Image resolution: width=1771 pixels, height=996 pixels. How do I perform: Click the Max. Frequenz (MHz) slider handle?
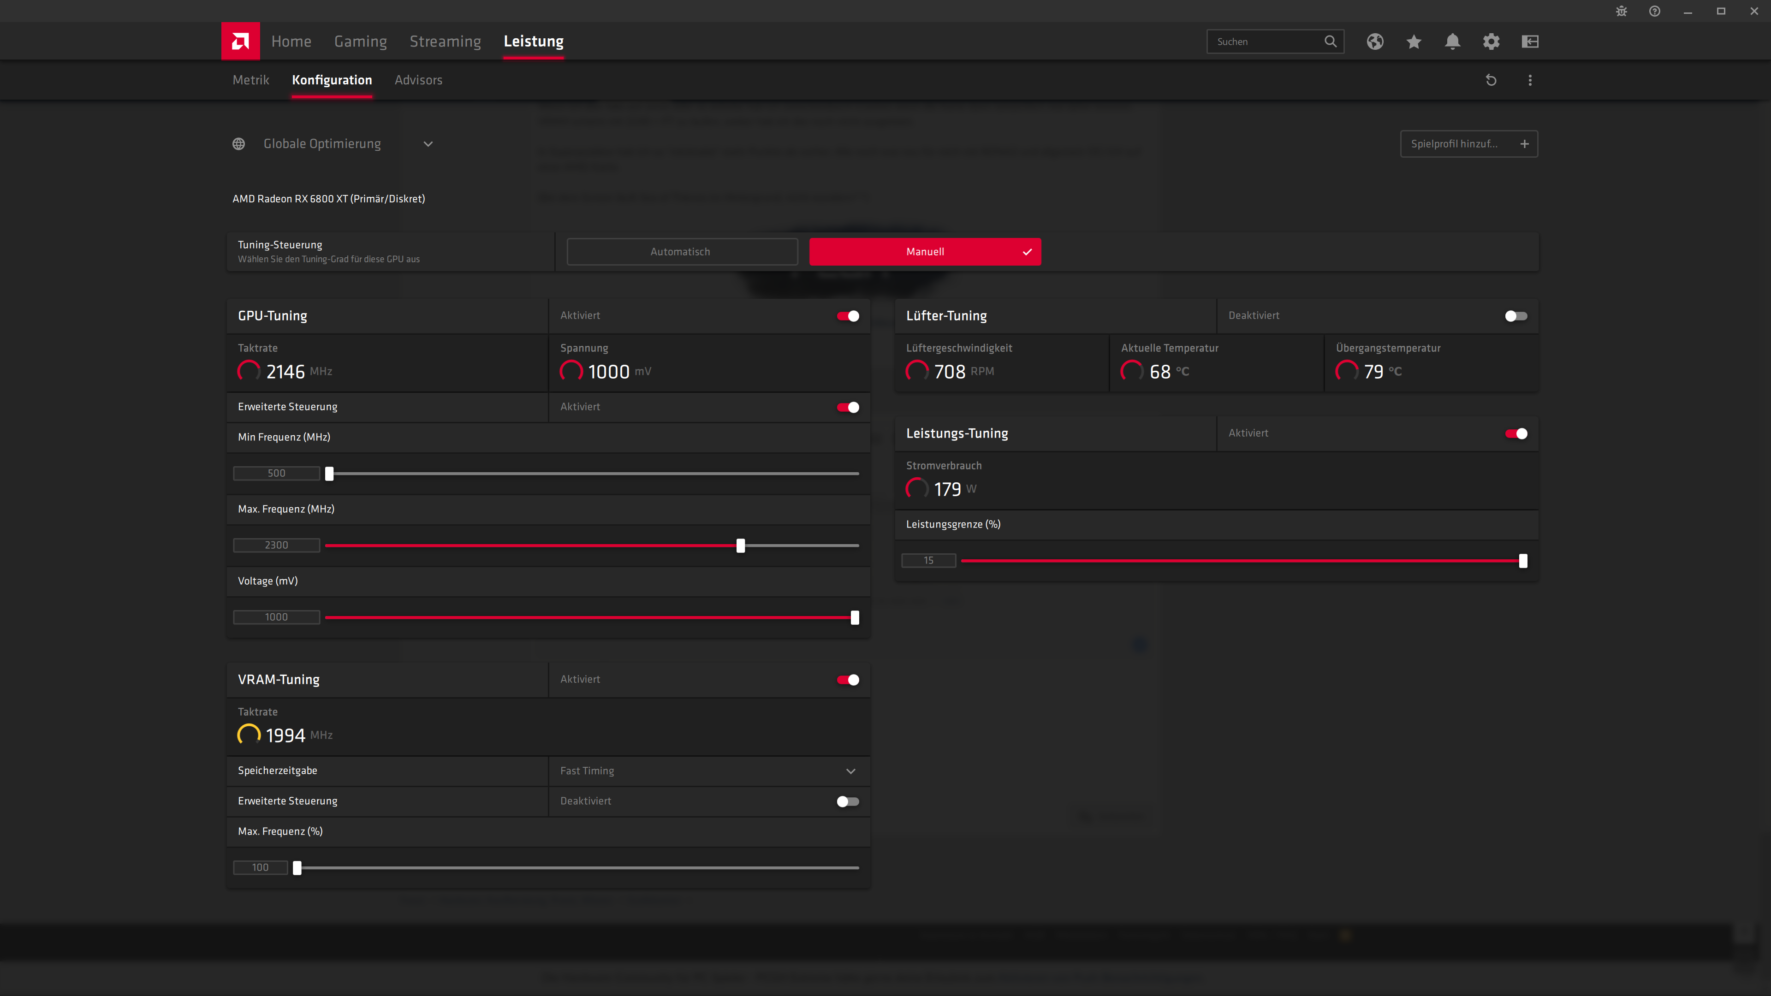tap(740, 546)
